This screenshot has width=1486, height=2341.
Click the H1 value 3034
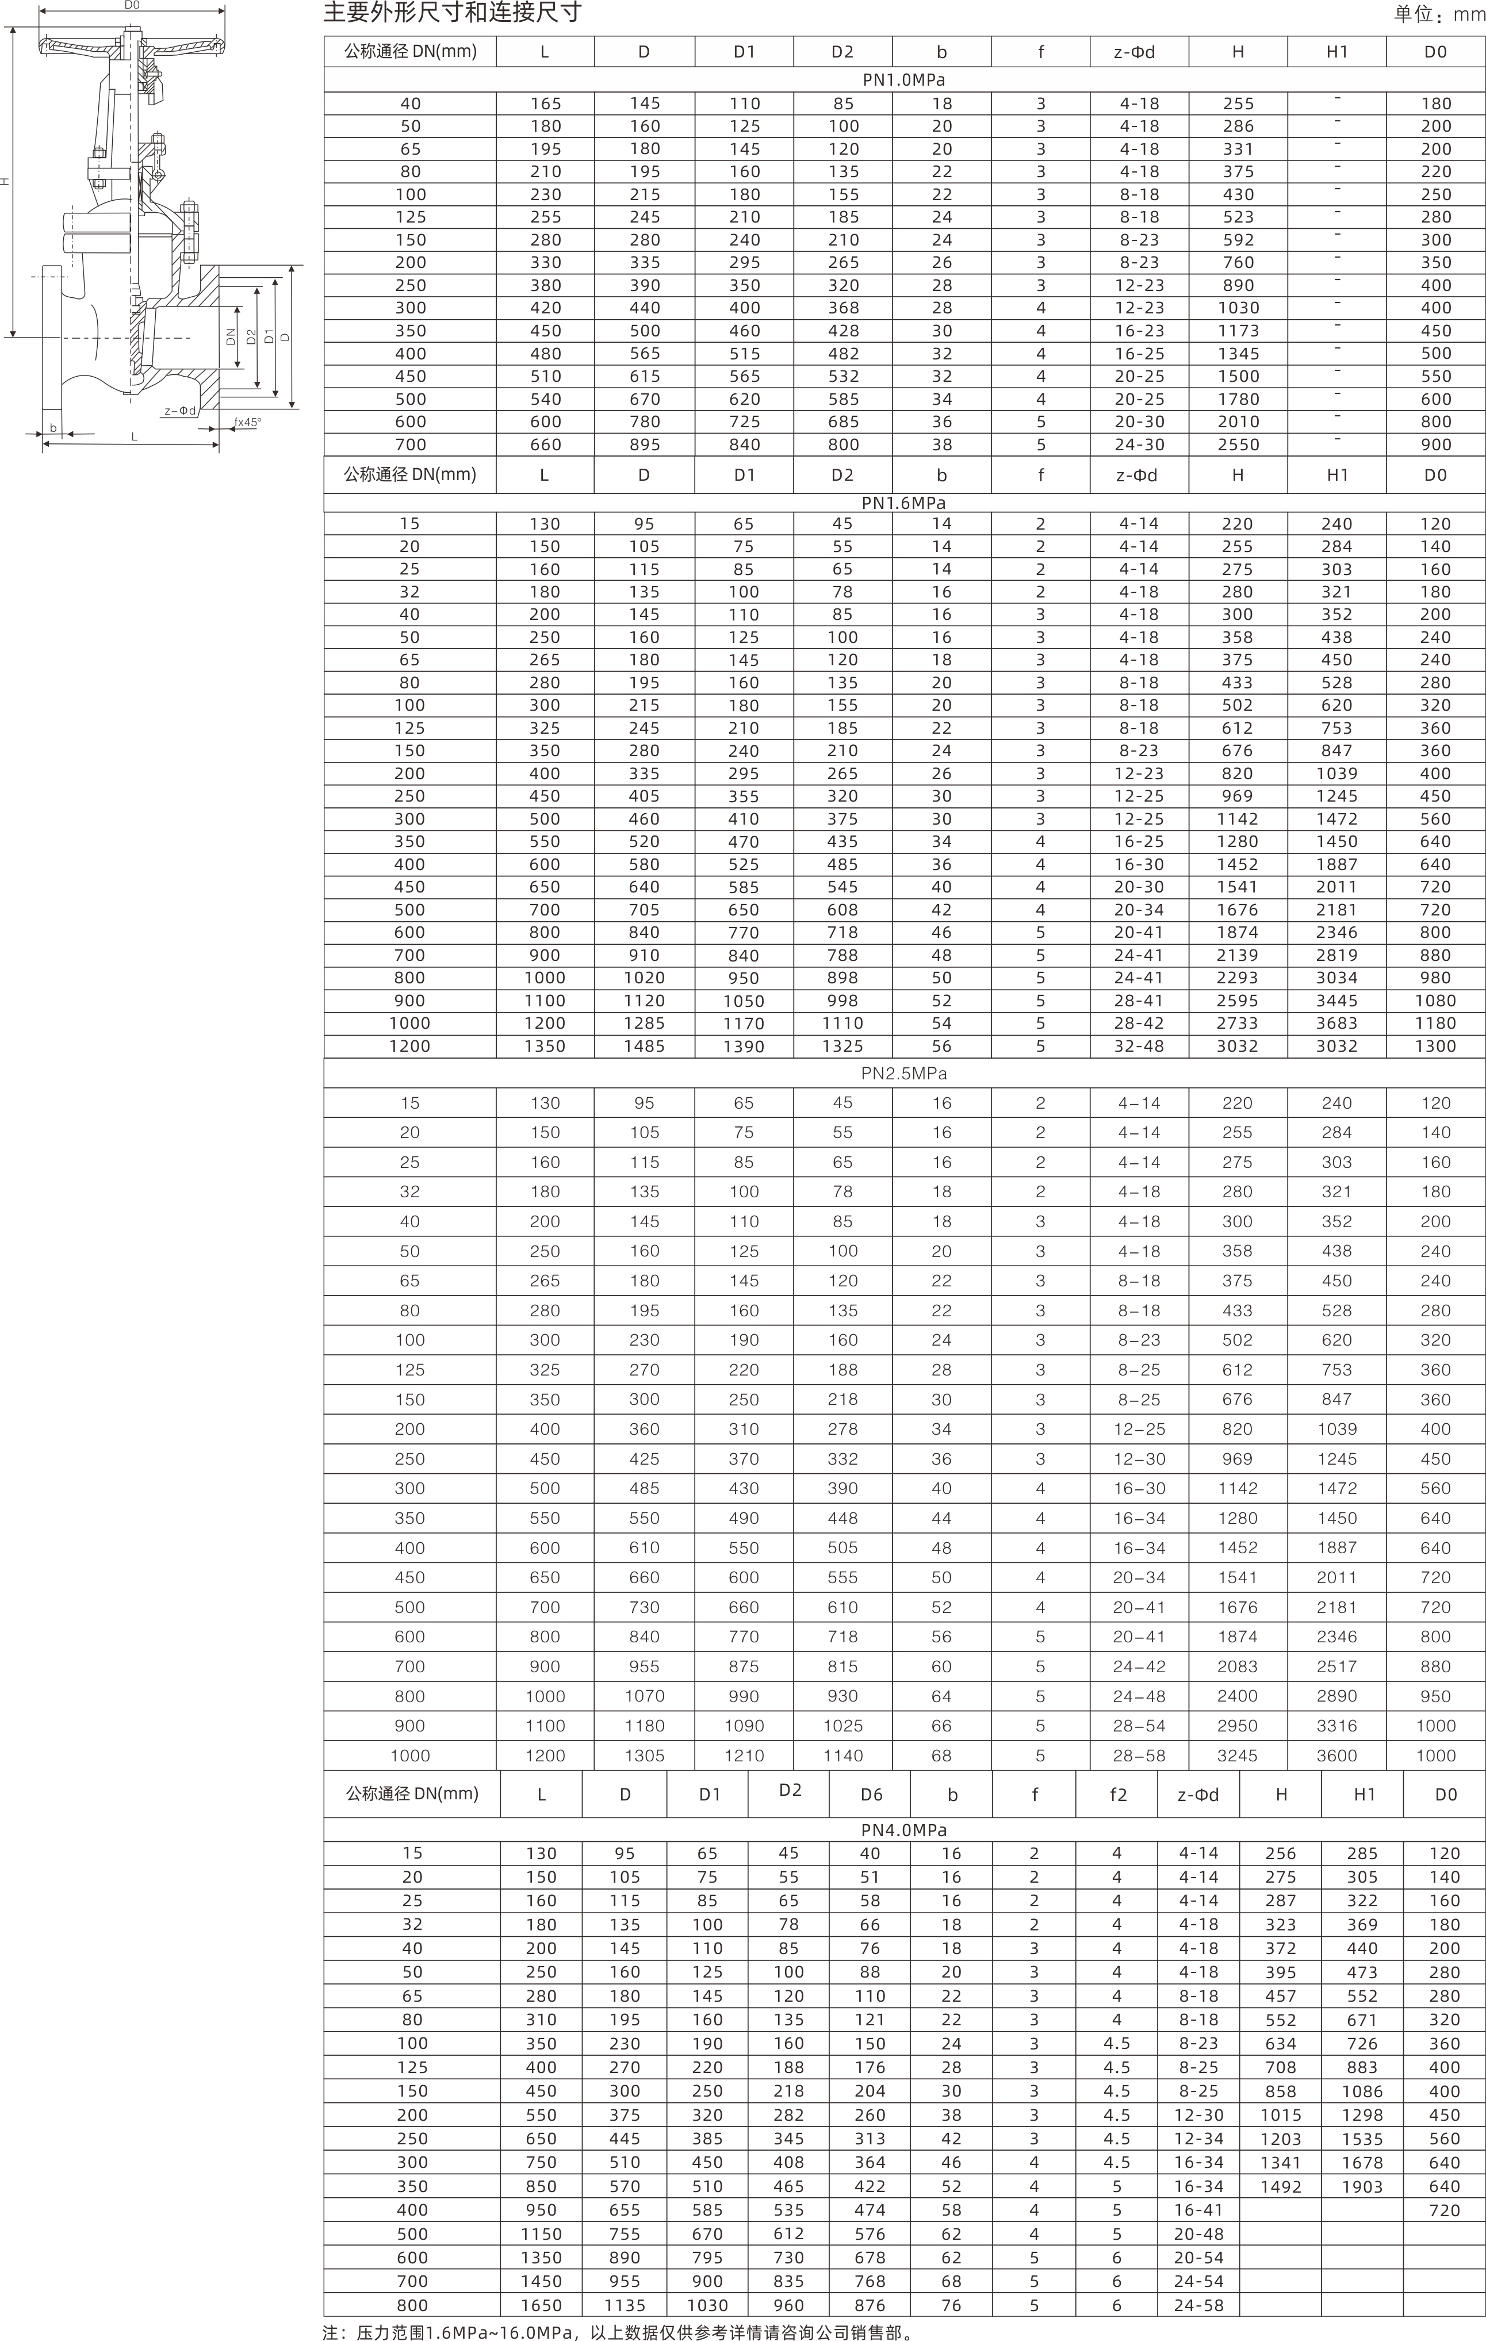[1336, 978]
